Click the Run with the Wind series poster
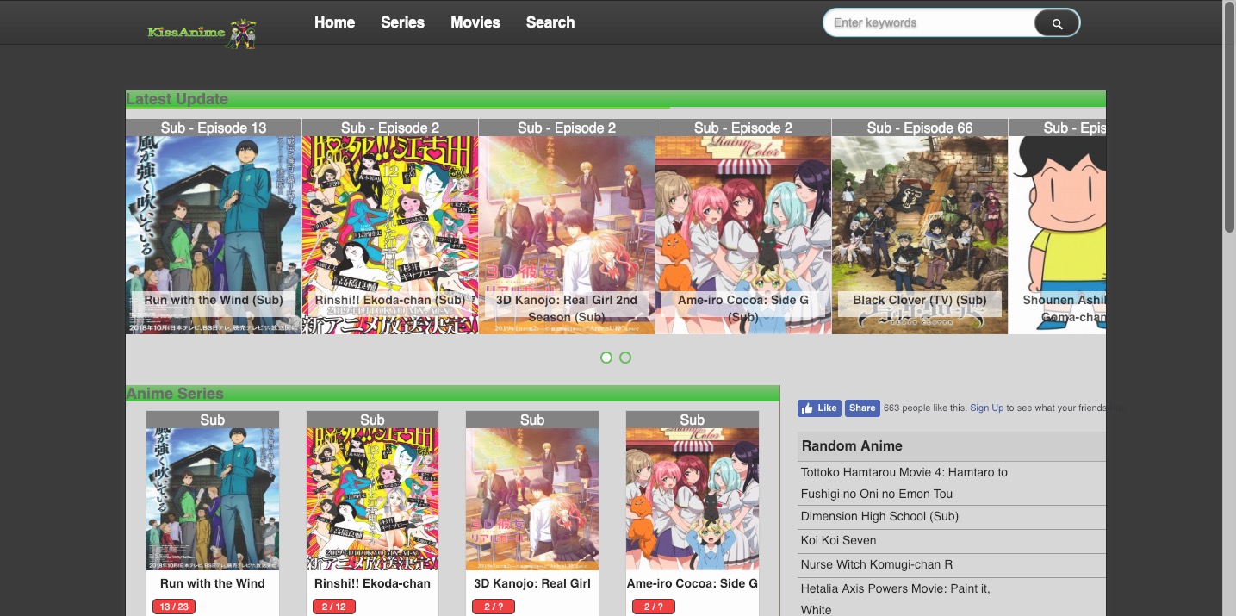This screenshot has height=616, width=1236. click(x=213, y=500)
